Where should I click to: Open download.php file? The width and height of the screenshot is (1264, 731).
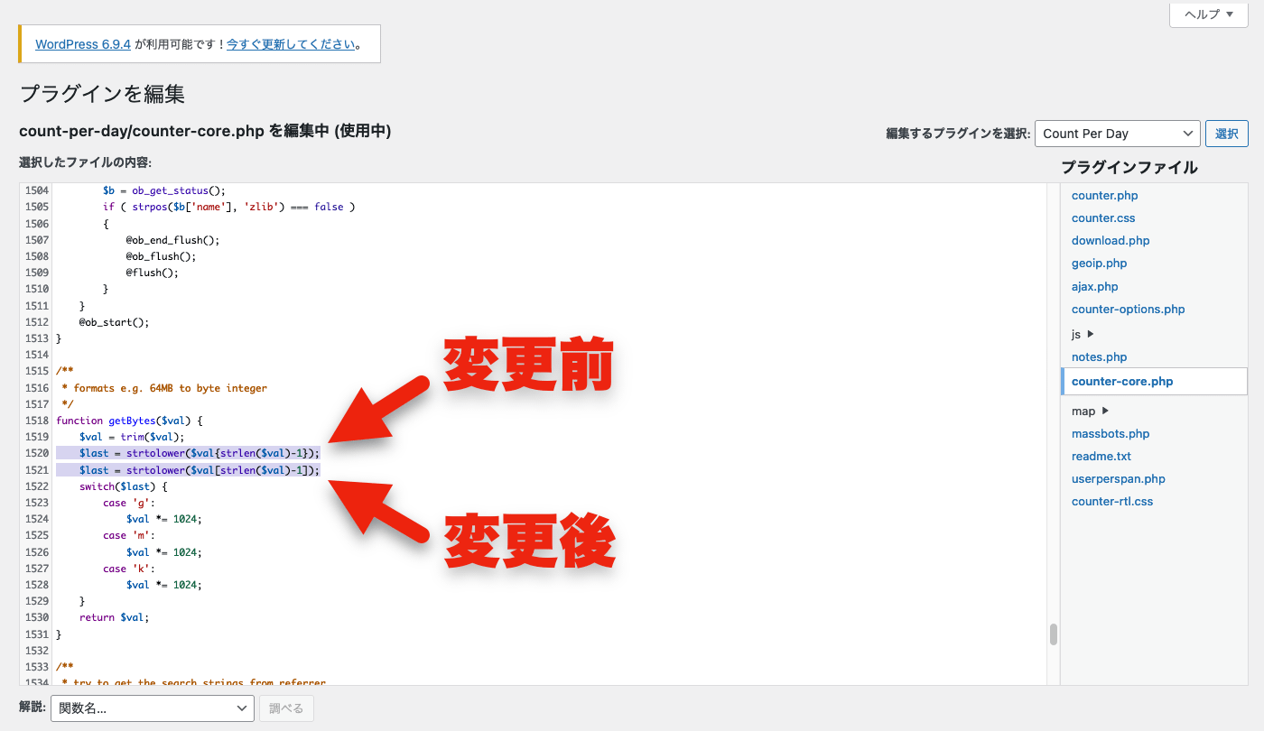click(x=1111, y=240)
